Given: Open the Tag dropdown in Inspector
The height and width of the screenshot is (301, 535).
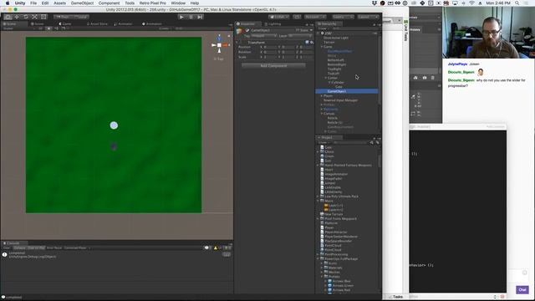Looking at the screenshot, I should pyautogui.click(x=264, y=36).
